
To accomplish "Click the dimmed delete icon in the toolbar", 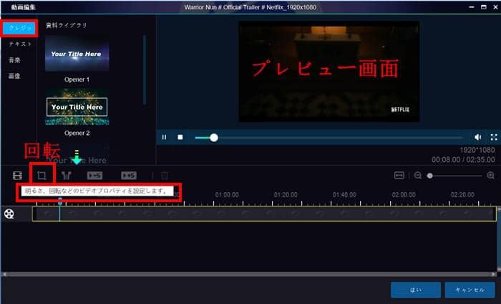I will tap(164, 176).
